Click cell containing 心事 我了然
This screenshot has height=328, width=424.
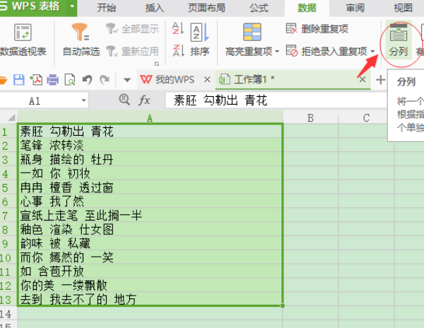pos(150,201)
